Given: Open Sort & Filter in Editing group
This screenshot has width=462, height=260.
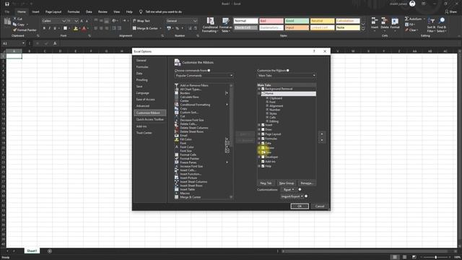Looking at the screenshot, I should (x=432, y=25).
